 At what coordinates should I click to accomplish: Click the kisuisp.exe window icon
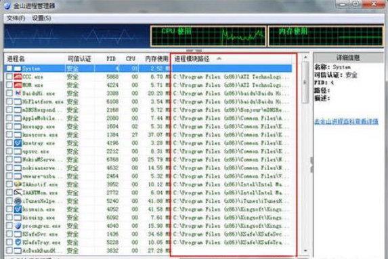[x=18, y=218]
